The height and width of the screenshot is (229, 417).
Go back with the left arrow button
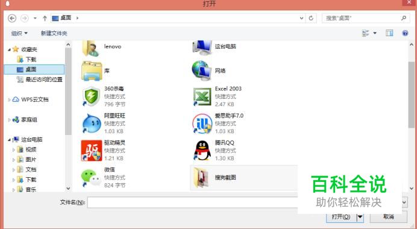pyautogui.click(x=12, y=18)
